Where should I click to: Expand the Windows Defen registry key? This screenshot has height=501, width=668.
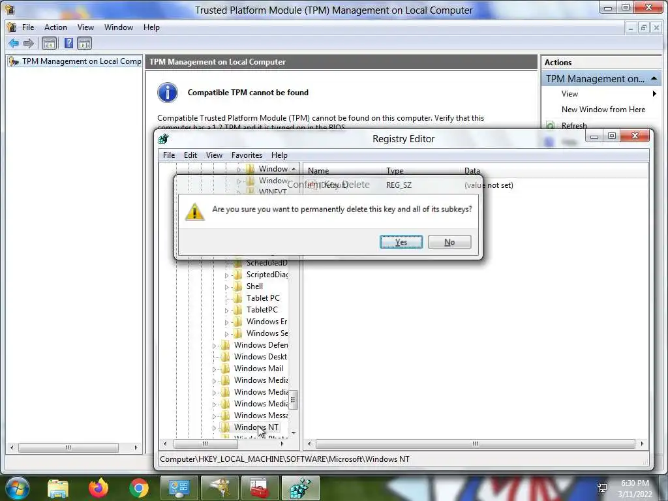(x=214, y=346)
